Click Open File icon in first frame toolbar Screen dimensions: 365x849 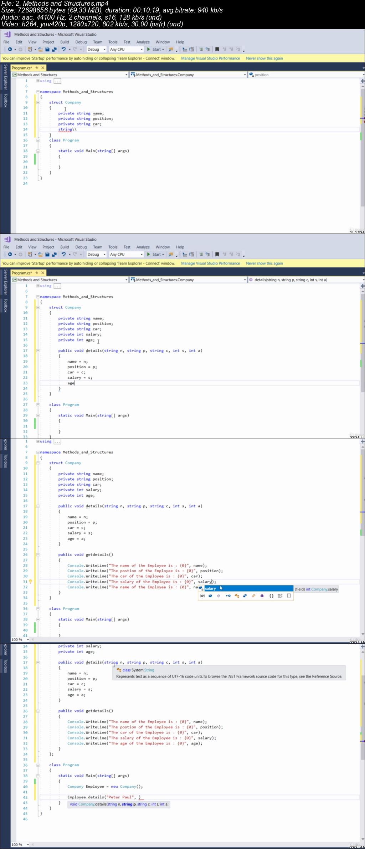41,50
